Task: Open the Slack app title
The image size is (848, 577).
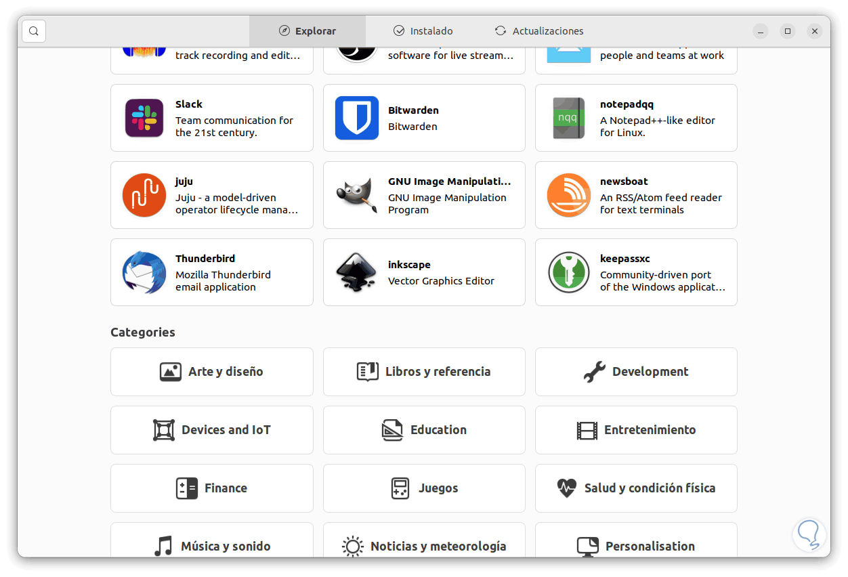Action: (x=189, y=104)
